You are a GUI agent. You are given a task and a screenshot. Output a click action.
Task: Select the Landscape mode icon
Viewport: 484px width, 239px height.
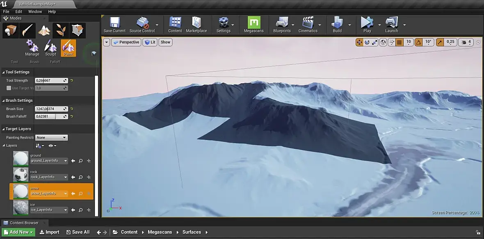tap(44, 30)
